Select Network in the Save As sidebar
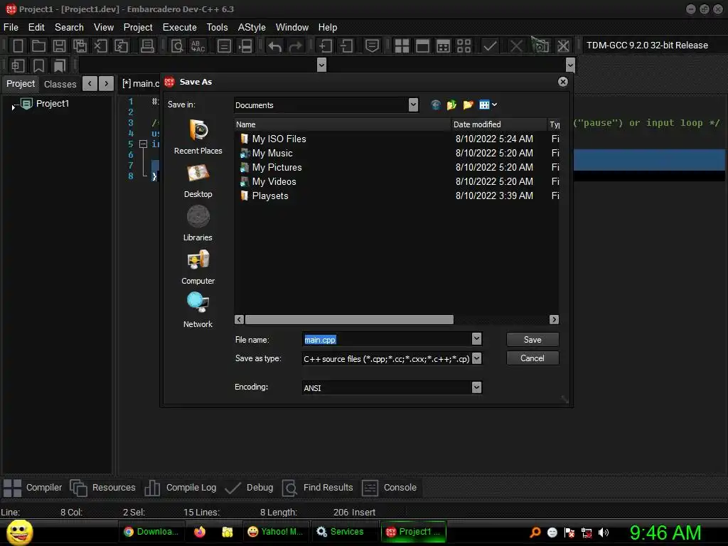Viewport: 728px width, 546px height. click(198, 311)
